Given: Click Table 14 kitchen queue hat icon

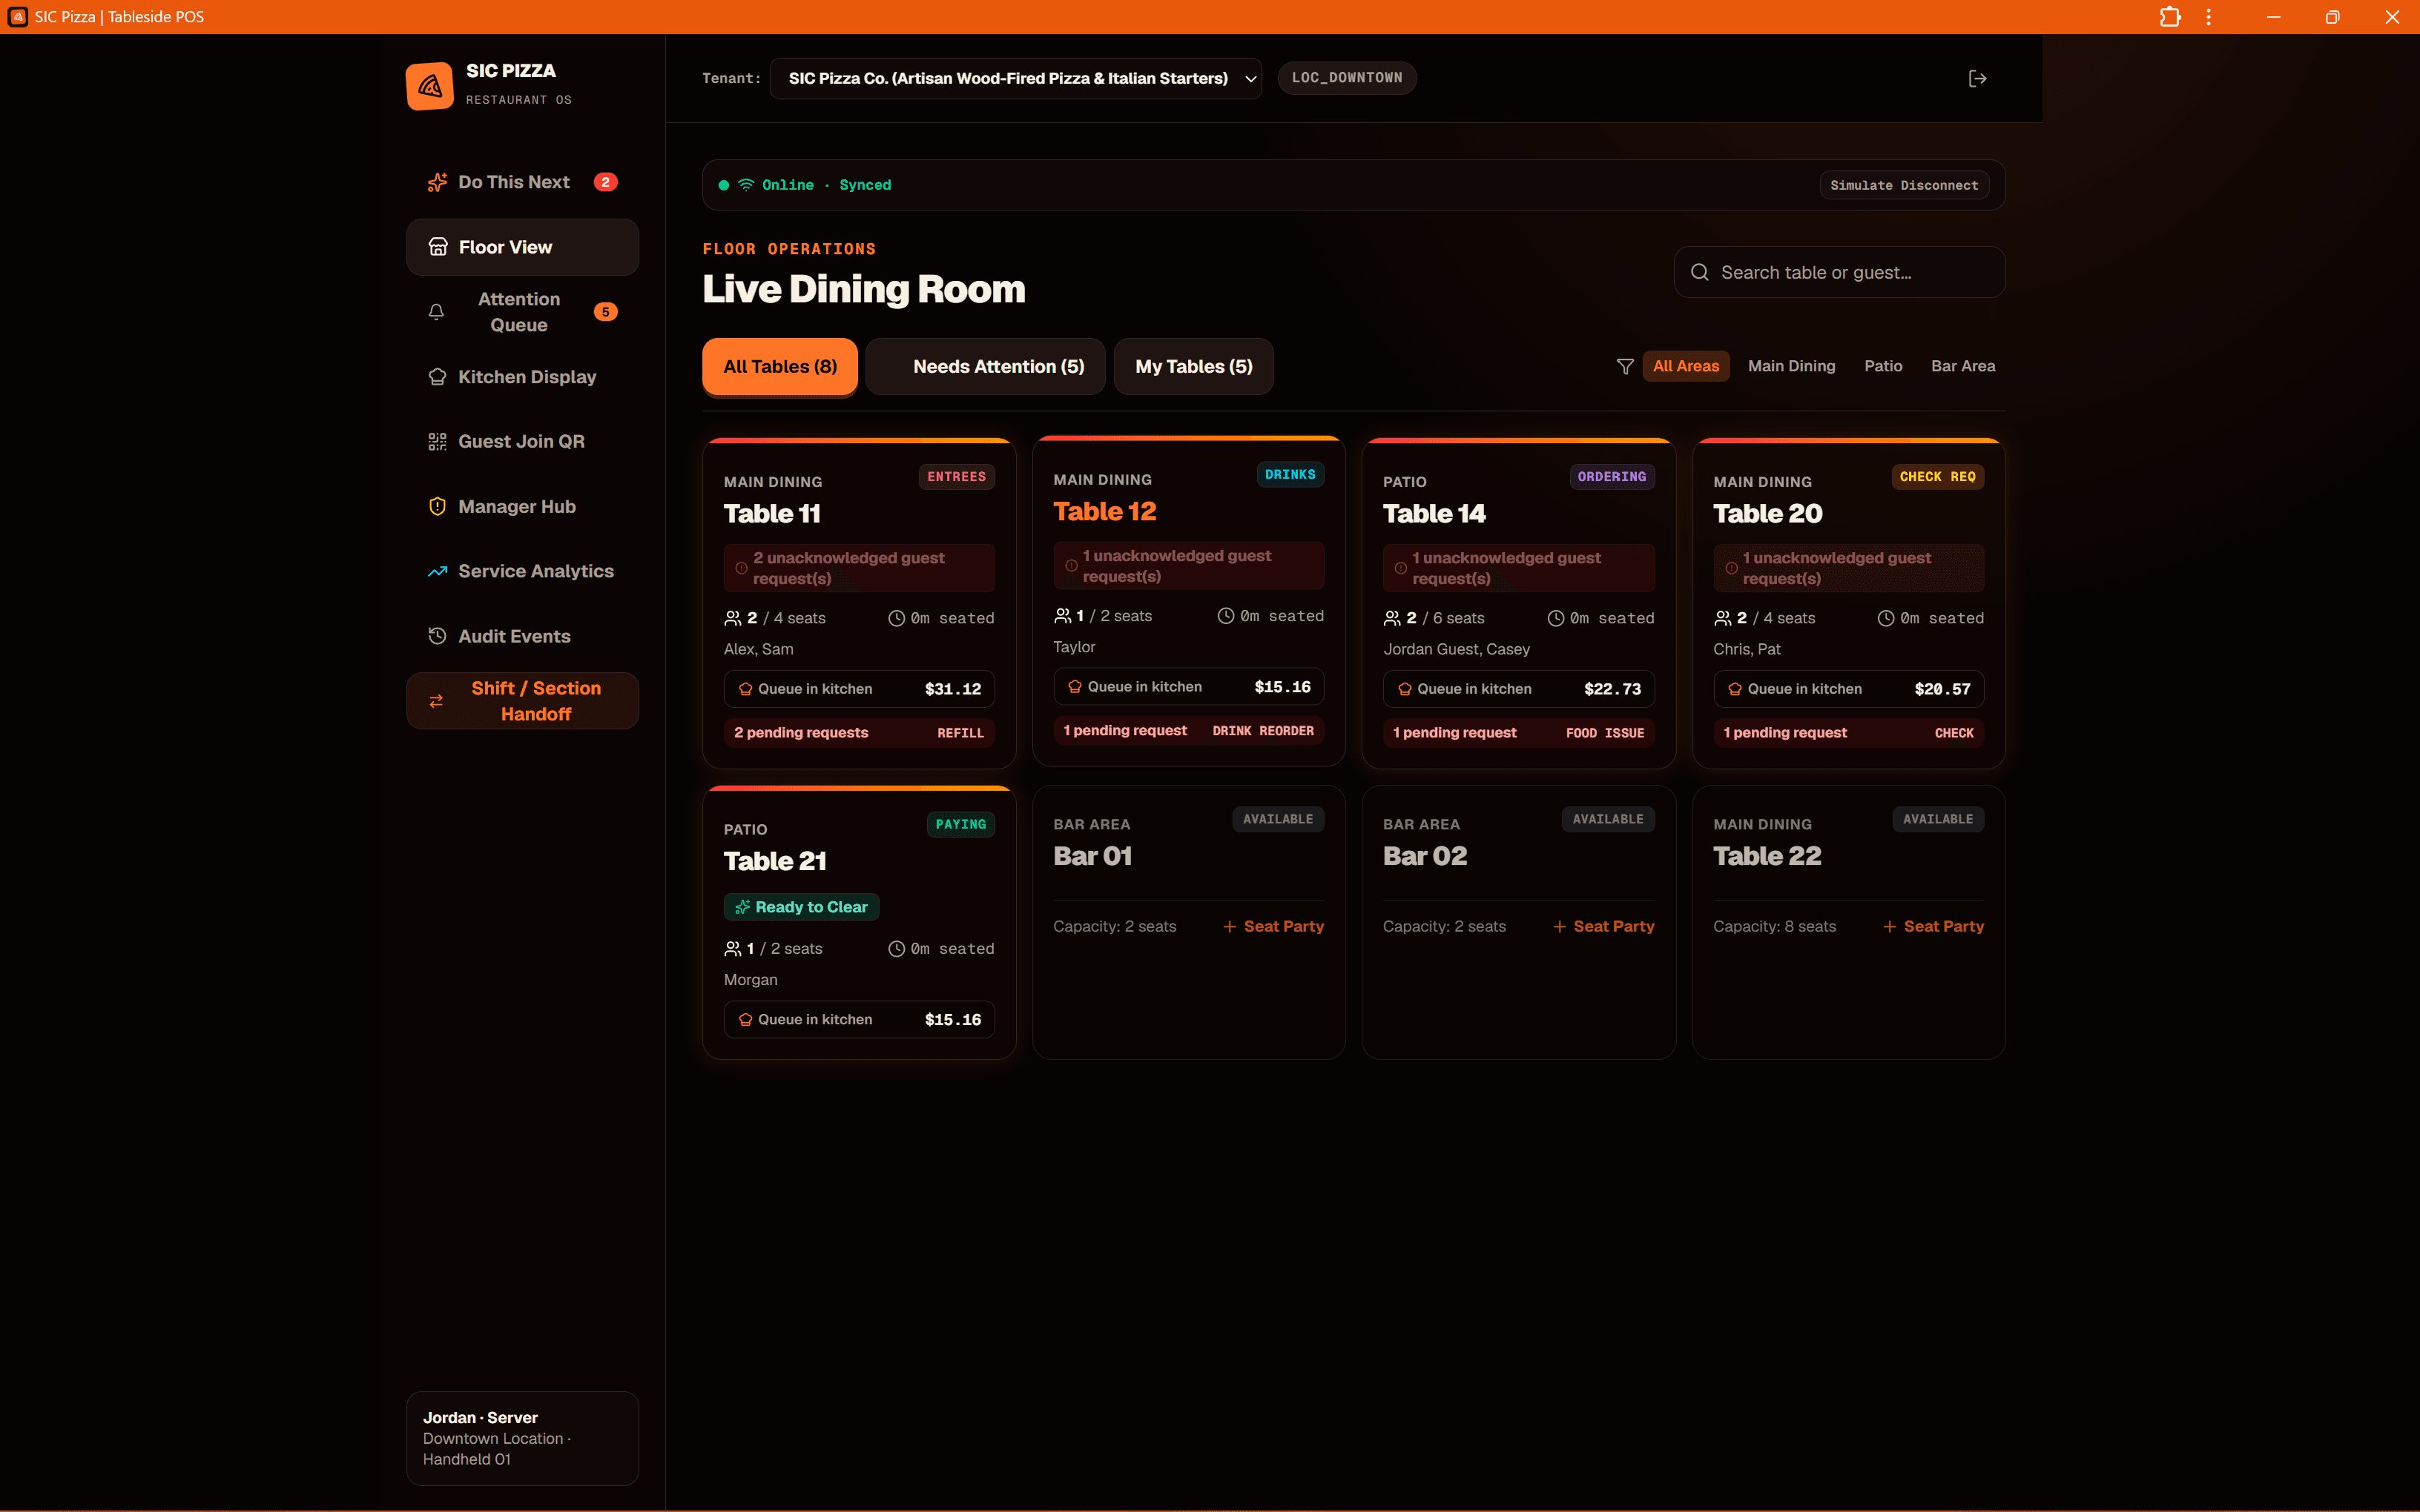Looking at the screenshot, I should point(1405,689).
